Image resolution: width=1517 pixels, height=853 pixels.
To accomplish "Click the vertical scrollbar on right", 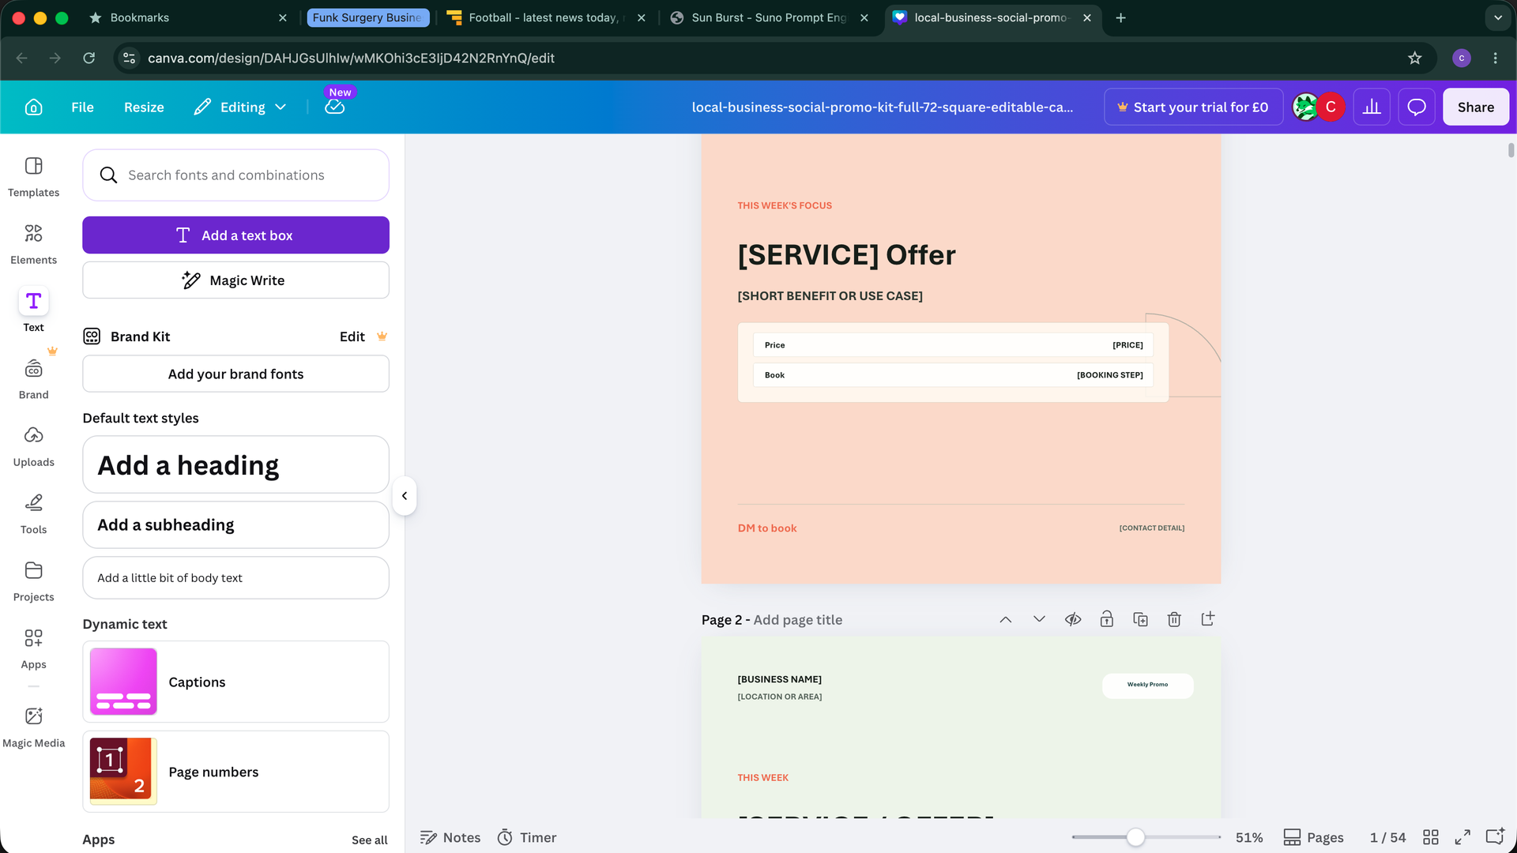I will click(x=1511, y=150).
